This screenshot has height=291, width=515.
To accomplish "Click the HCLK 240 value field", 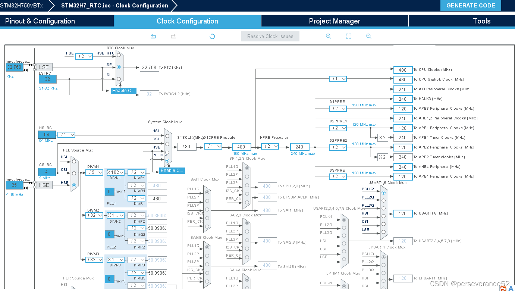I will pyautogui.click(x=299, y=147).
